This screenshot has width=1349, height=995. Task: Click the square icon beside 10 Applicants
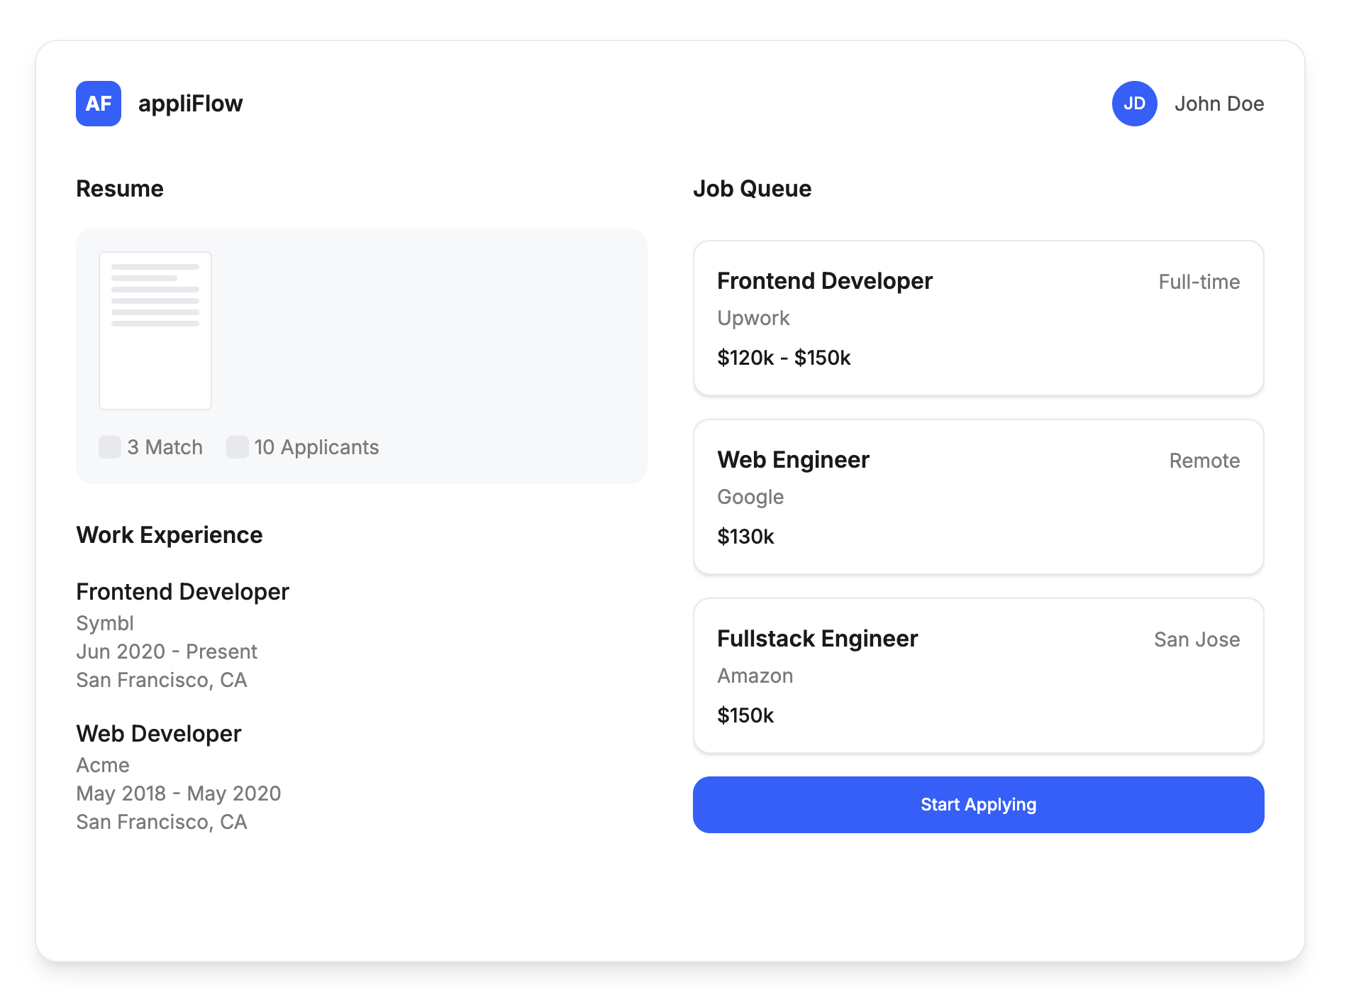[x=237, y=447]
